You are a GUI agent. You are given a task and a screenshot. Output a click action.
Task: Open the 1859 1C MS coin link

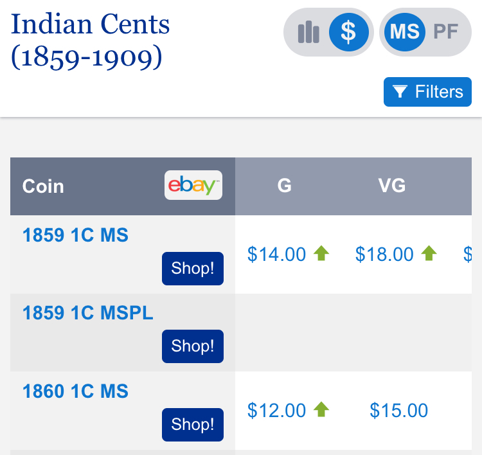[x=75, y=235]
